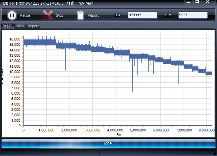
Task: Click the Pause round icon
Action: 12,15
